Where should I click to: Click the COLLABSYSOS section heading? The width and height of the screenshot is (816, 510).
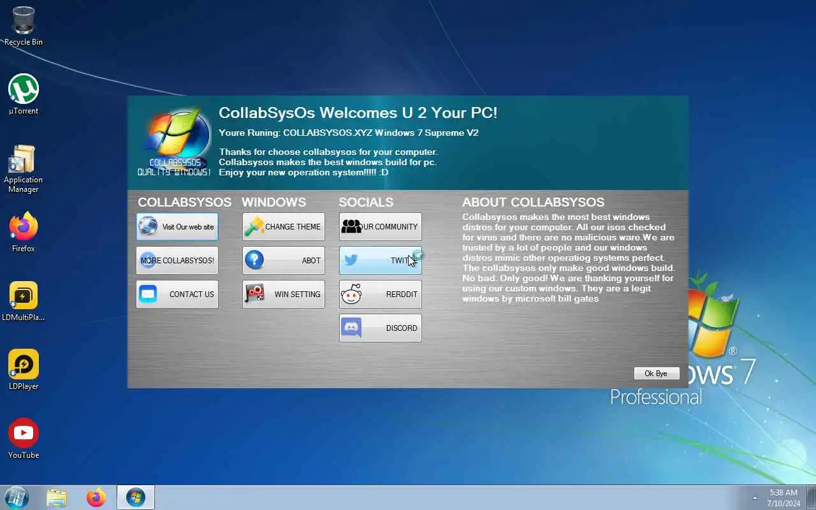point(184,202)
